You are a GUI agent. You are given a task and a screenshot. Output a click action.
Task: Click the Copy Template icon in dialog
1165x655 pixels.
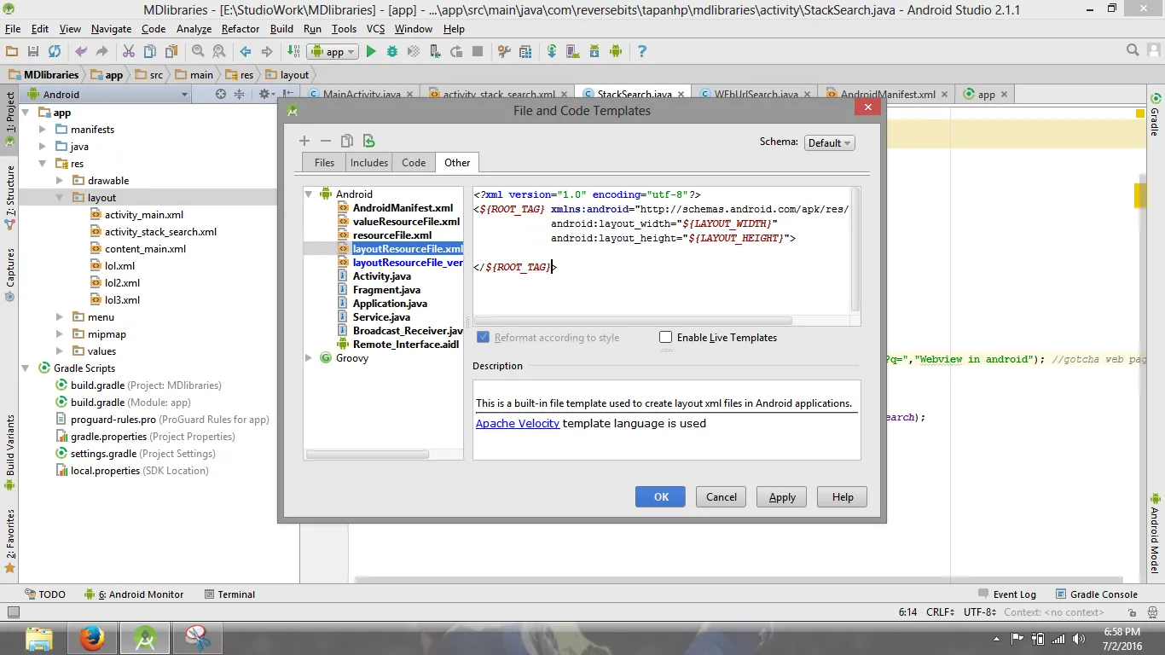click(347, 141)
